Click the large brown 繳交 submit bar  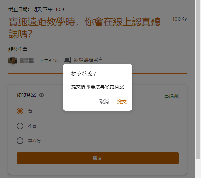click(x=98, y=158)
